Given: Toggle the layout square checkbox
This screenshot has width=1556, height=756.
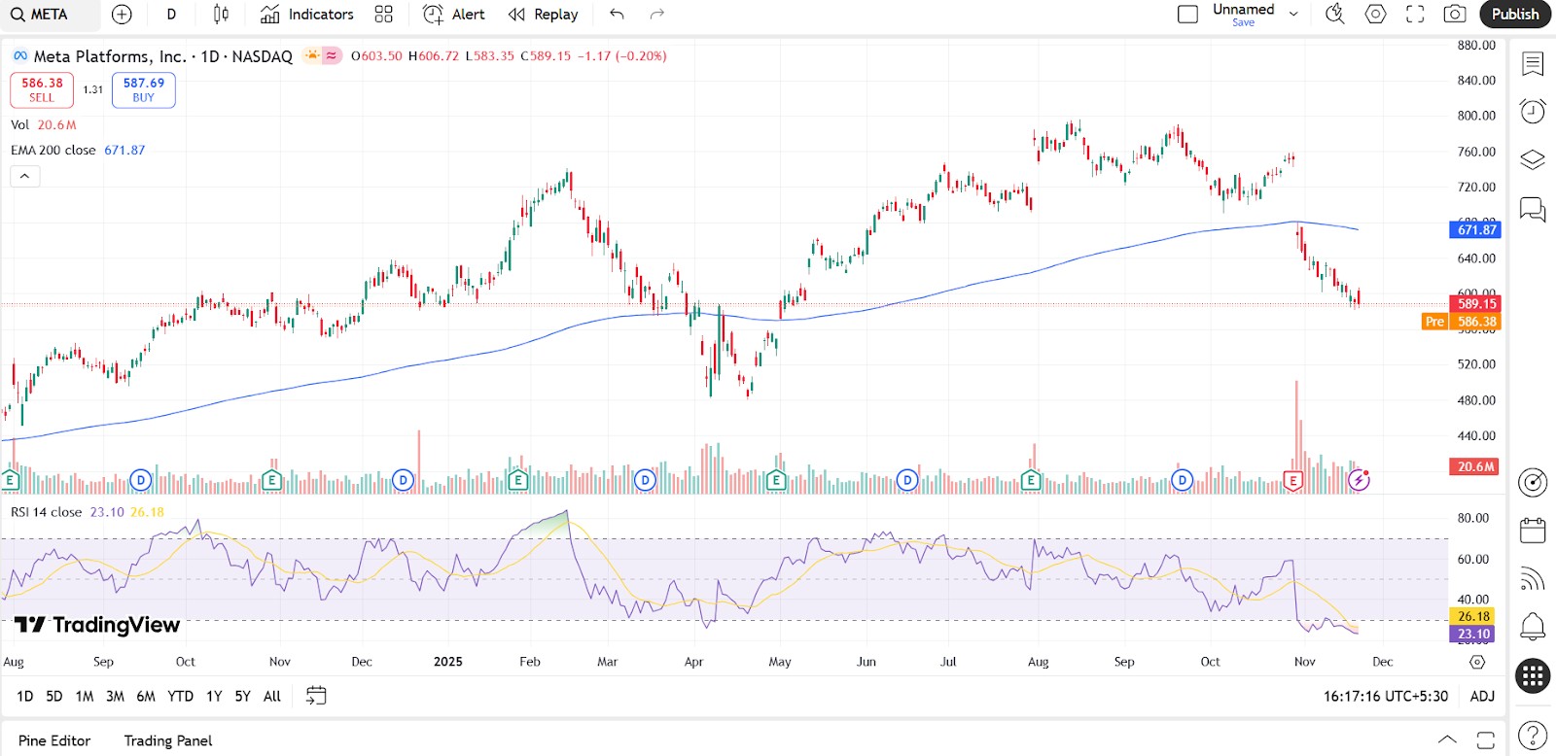Looking at the screenshot, I should click(x=1187, y=15).
